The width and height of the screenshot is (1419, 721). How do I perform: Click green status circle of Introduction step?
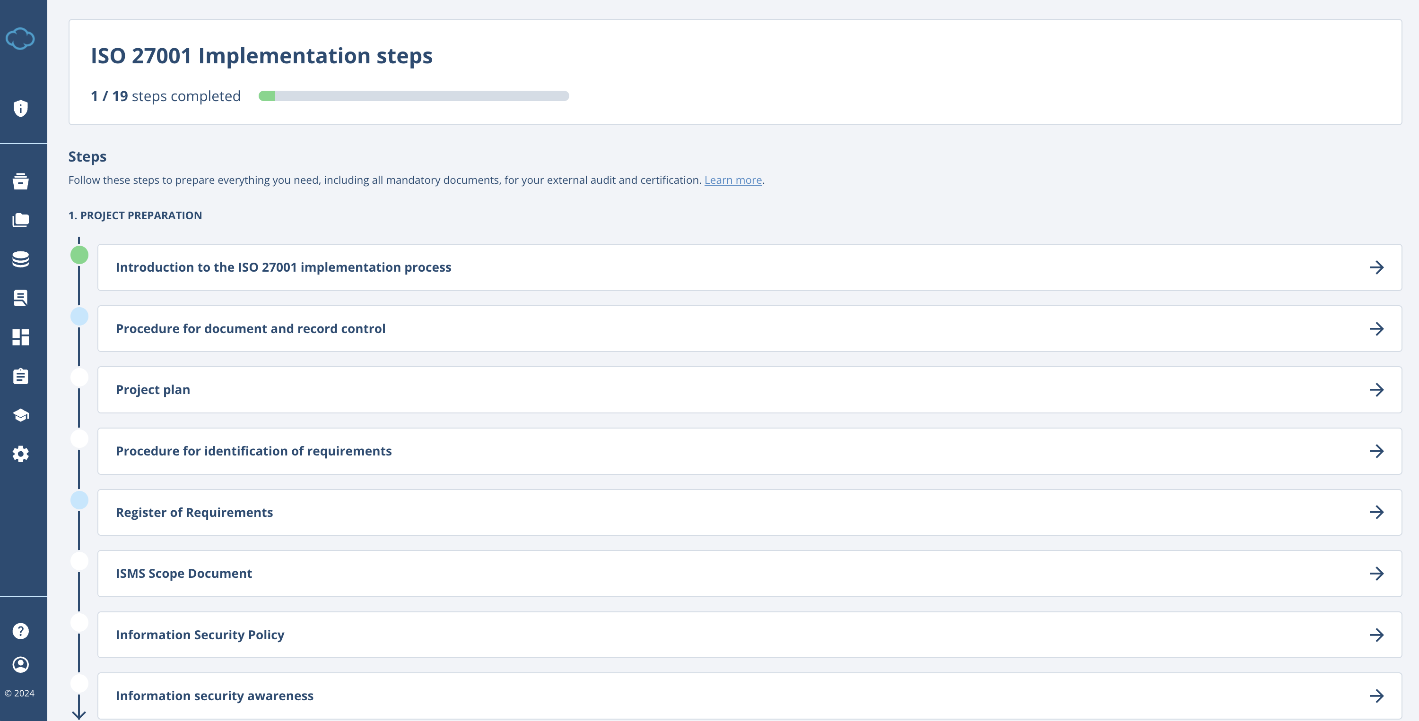pos(79,255)
